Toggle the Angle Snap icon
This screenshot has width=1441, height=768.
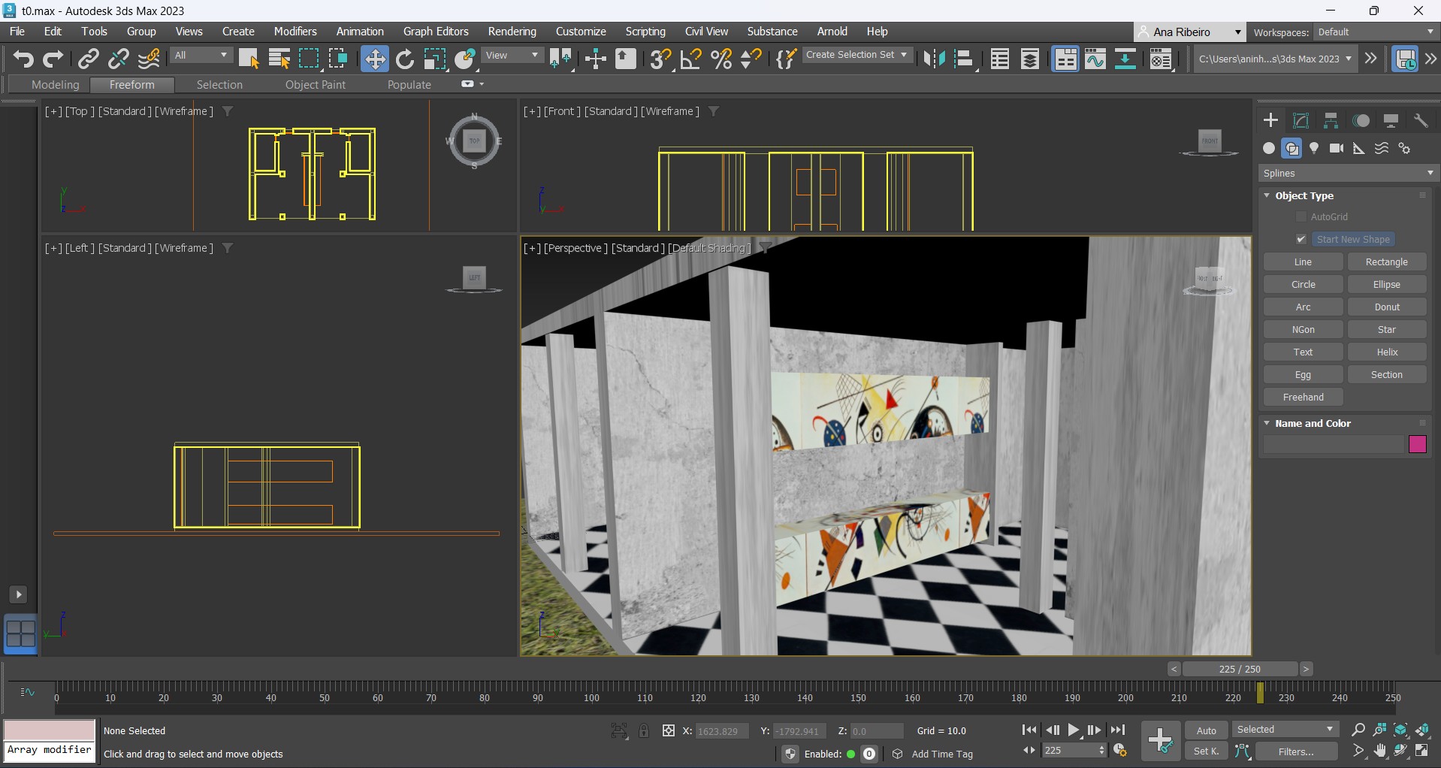coord(690,59)
